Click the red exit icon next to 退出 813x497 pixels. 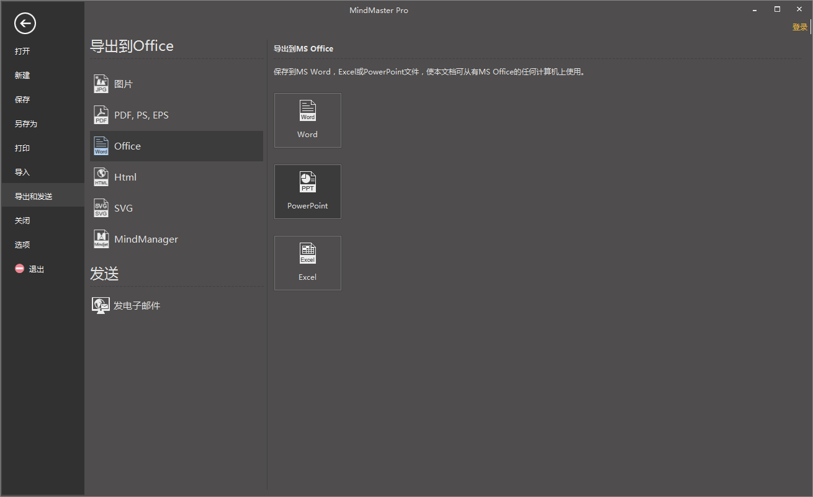point(20,269)
